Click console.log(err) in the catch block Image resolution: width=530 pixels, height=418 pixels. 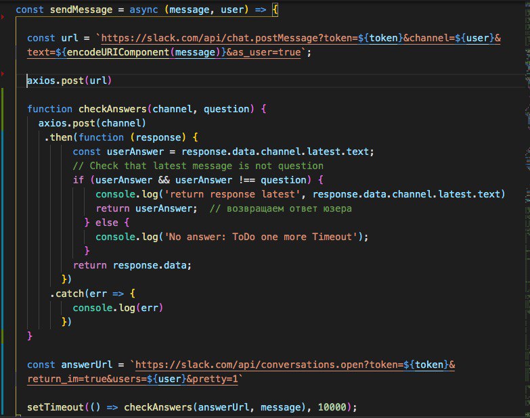(118, 308)
